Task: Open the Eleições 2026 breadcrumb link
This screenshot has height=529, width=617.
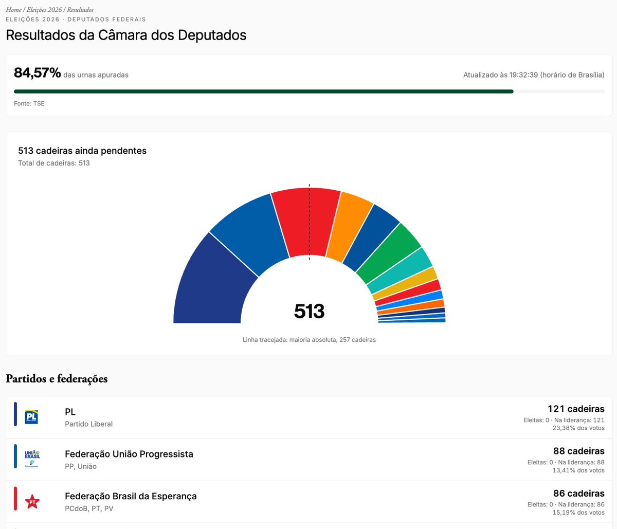Action: [x=44, y=10]
